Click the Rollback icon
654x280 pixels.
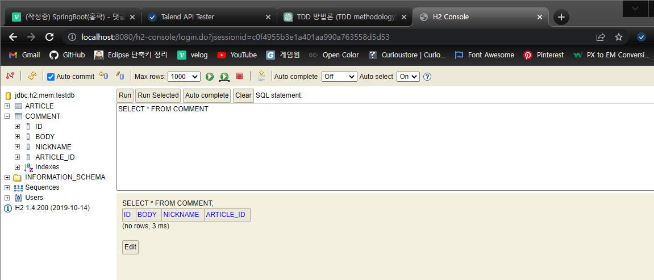tap(103, 76)
